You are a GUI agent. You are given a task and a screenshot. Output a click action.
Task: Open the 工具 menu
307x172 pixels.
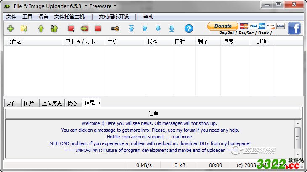pyautogui.click(x=27, y=17)
